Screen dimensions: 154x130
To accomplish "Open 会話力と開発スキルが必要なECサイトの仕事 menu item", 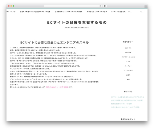I will [x=35, y=12].
